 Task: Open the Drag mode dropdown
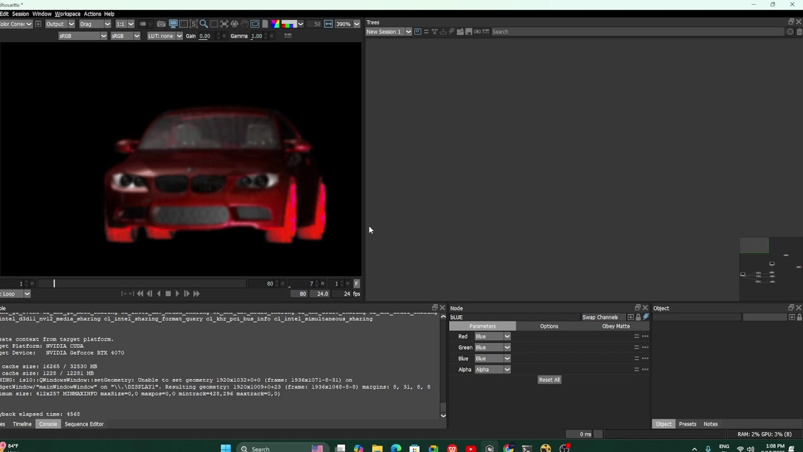click(x=95, y=24)
